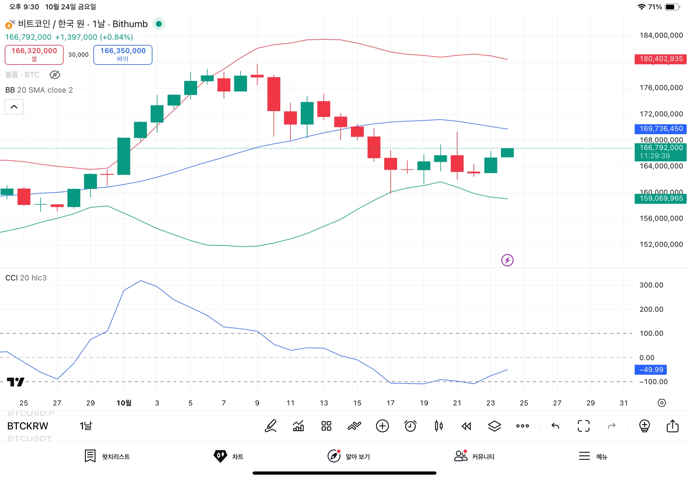689x479 pixels.
Task: Open the object tree layers icon
Action: [x=494, y=426]
